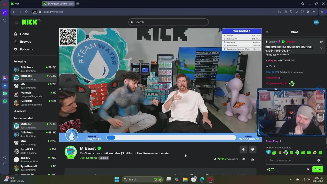Image resolution: width=327 pixels, height=184 pixels.
Task: Select the MrBeast Stream browser tab
Action: pos(59,4)
